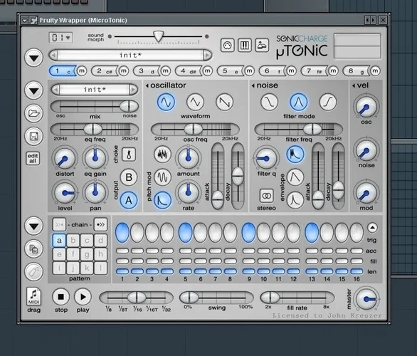Click the trig row up arrow button
Screen dimensions: 417x356
372,228
